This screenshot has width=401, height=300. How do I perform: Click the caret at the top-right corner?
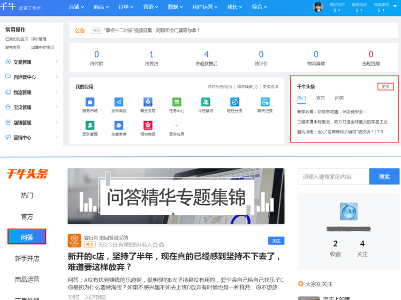pyautogui.click(x=395, y=6)
